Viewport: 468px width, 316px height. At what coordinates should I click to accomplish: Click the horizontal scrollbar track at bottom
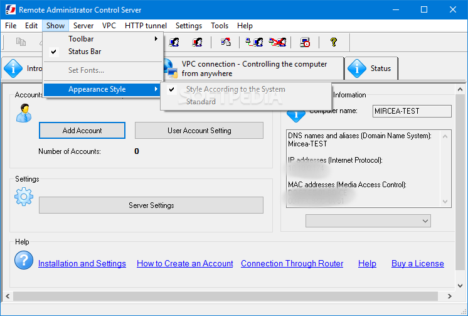click(225, 296)
